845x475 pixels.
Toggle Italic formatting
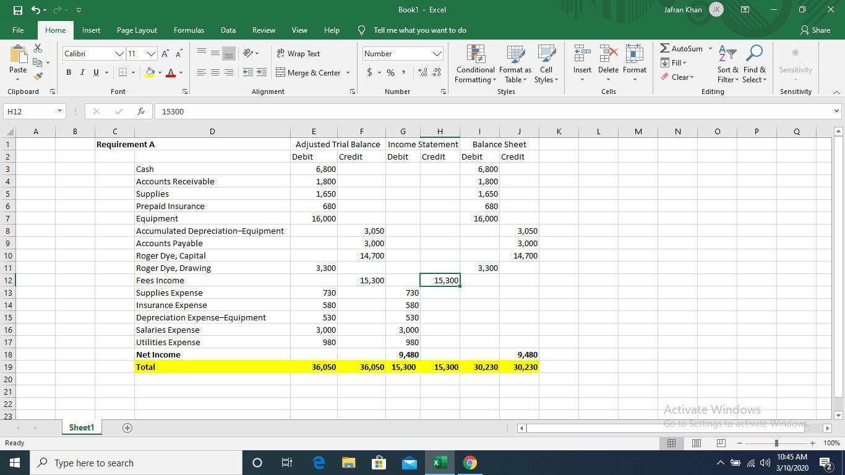click(x=82, y=73)
